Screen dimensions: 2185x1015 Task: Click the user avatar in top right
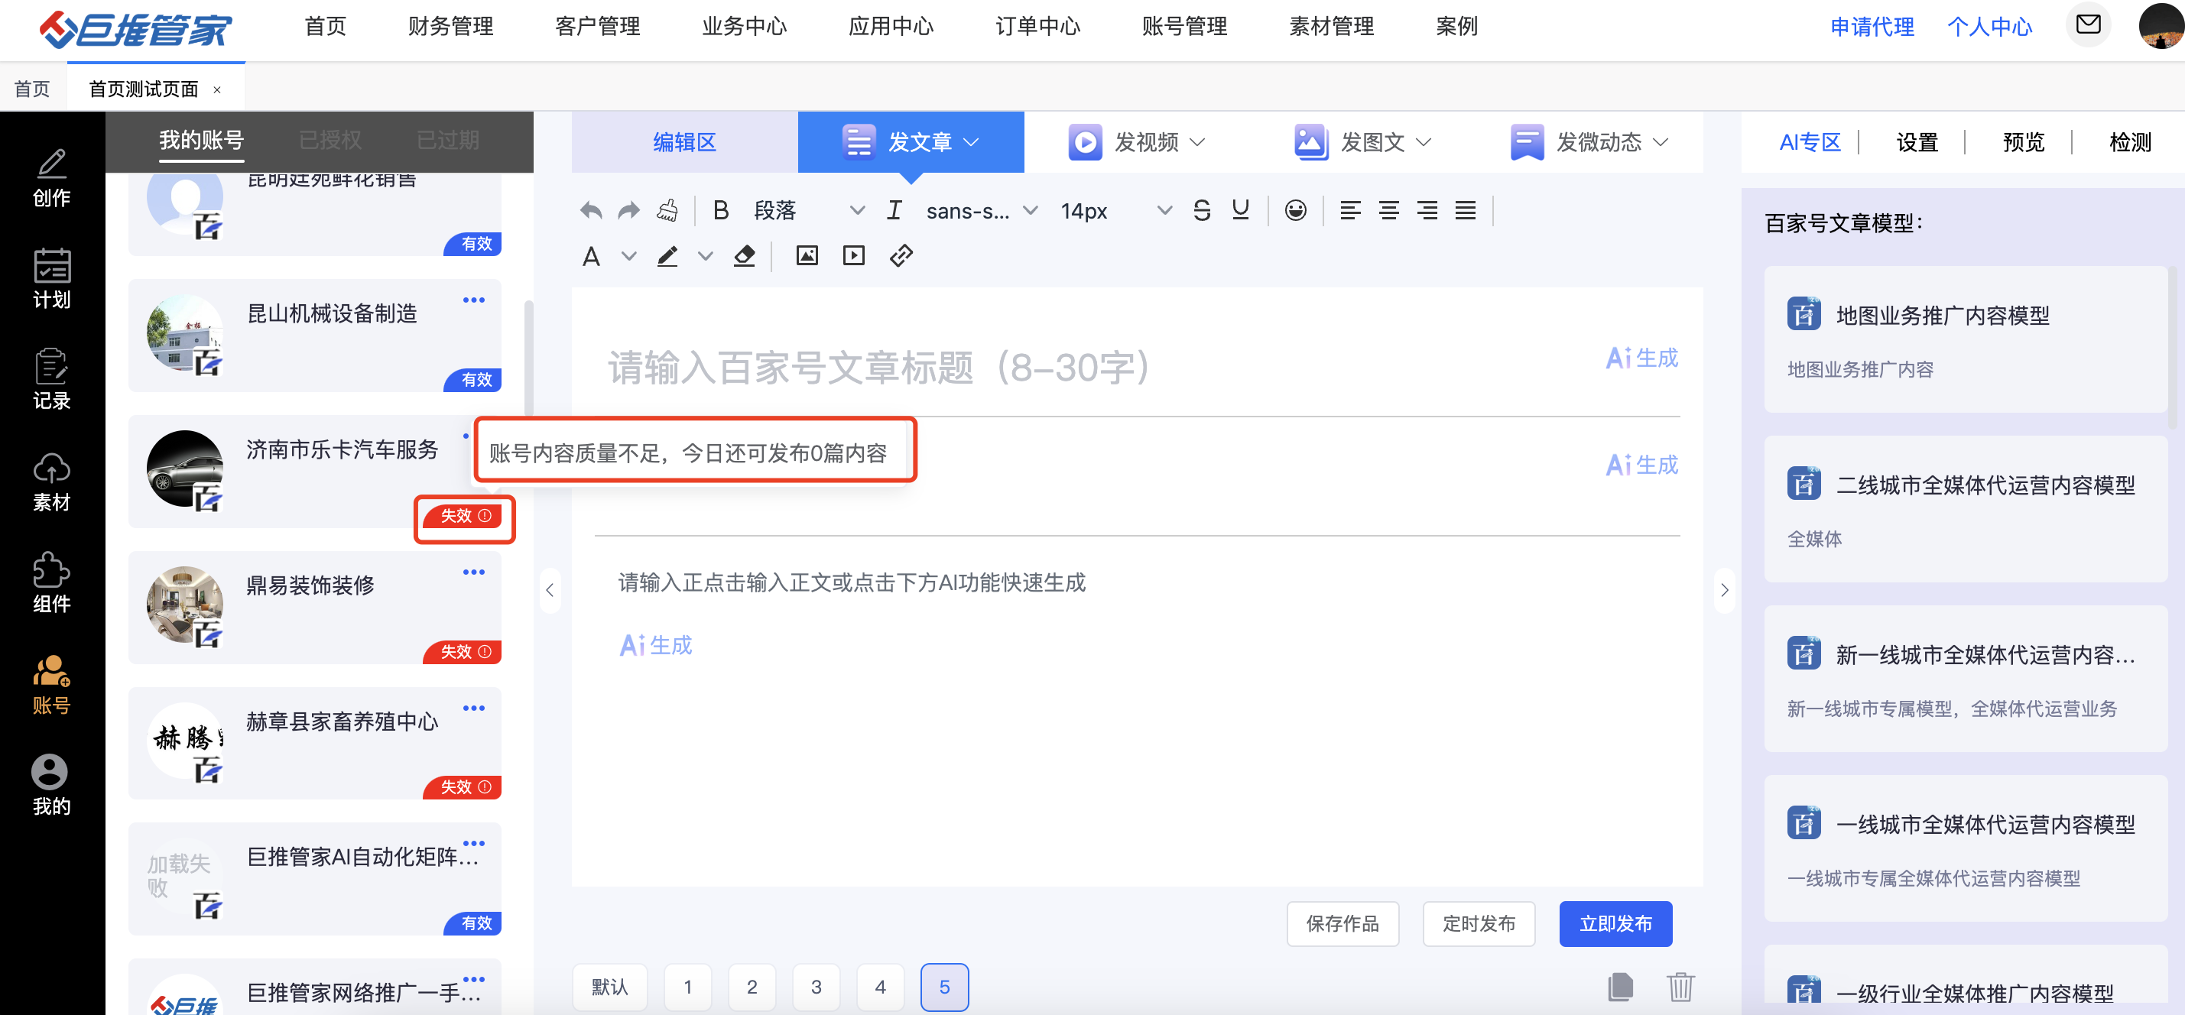(x=2161, y=25)
